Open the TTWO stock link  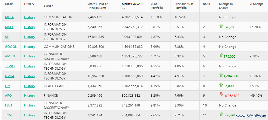coord(10,66)
